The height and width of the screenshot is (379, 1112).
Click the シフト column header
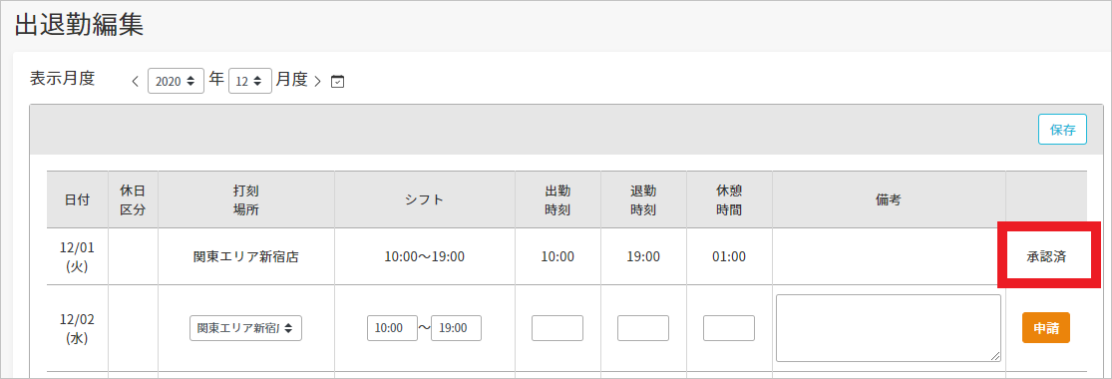click(425, 199)
